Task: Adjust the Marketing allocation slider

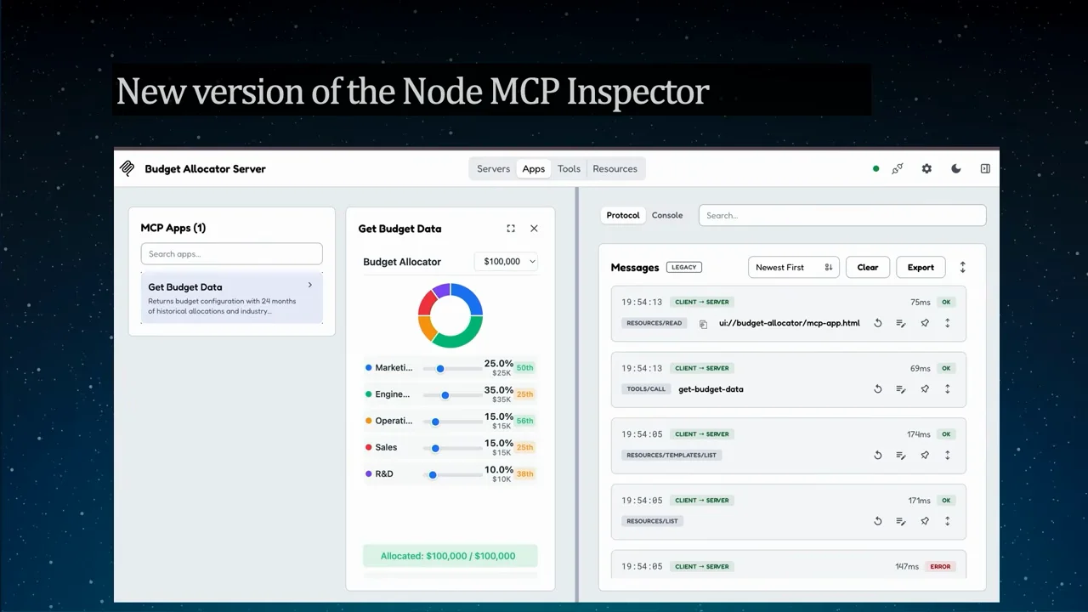Action: pos(452,368)
